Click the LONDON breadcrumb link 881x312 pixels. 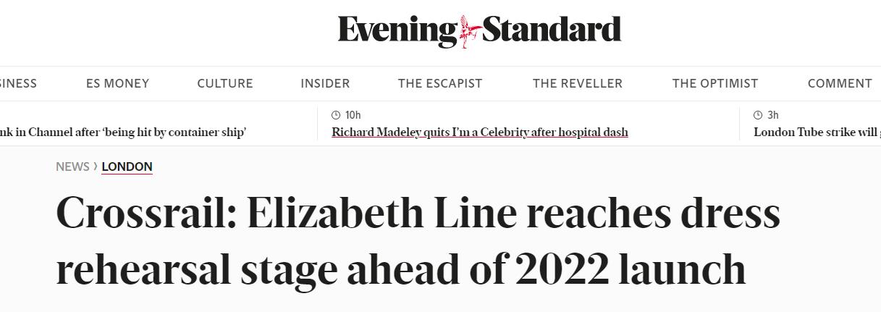pyautogui.click(x=127, y=166)
